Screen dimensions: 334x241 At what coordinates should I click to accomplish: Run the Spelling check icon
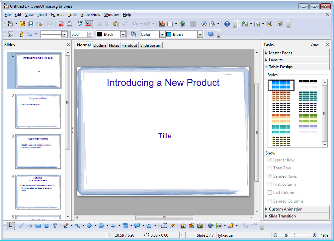[80, 24]
